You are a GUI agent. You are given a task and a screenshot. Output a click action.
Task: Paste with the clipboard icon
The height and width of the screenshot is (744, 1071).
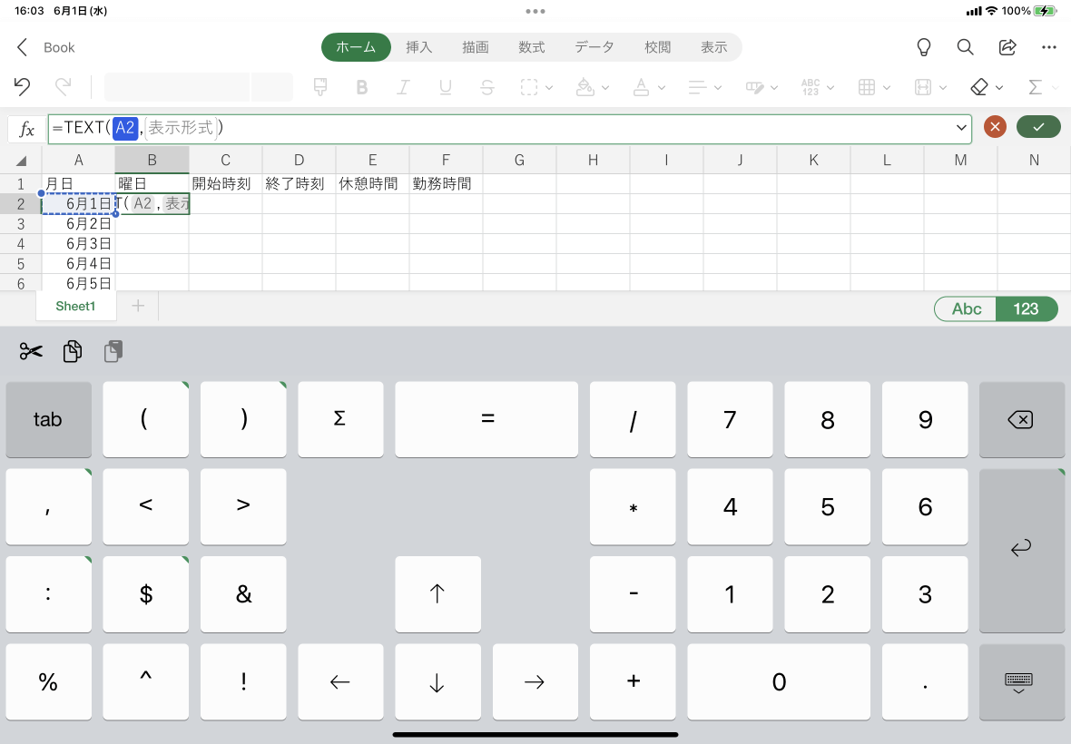click(113, 351)
